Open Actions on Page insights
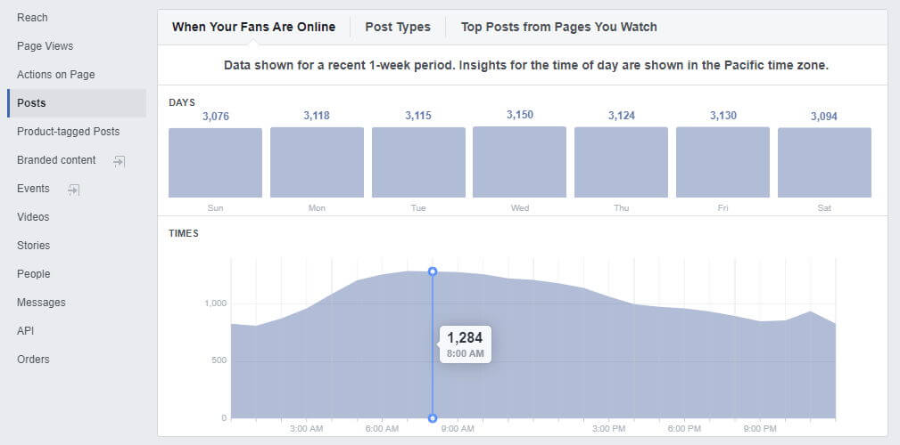 coord(55,75)
